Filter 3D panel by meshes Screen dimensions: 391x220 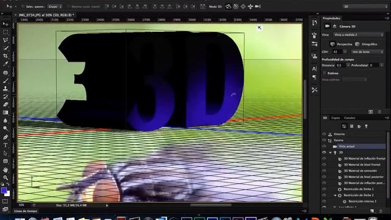point(352,127)
